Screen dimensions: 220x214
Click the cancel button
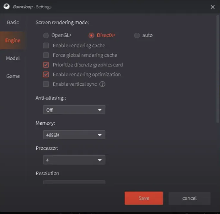click(190, 198)
